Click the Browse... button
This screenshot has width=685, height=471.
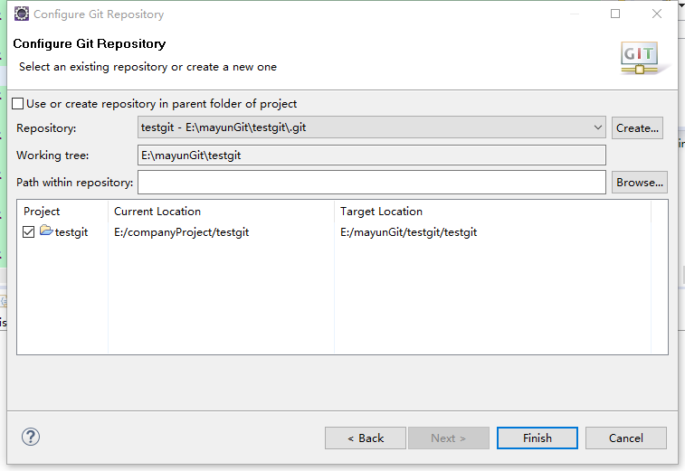point(639,182)
